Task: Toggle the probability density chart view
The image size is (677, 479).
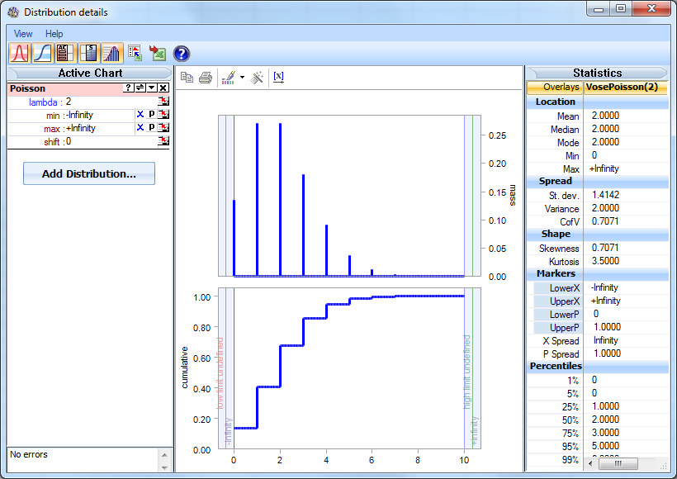Action: point(20,53)
